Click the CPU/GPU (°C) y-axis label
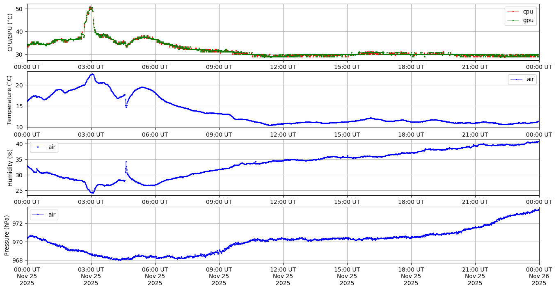This screenshot has height=290, width=556. coord(10,32)
